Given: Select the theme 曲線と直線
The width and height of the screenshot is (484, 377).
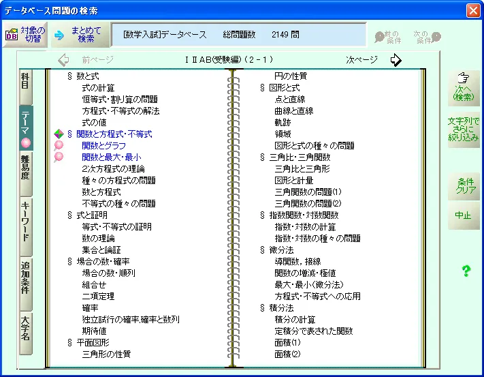Looking at the screenshot, I should pyautogui.click(x=294, y=110).
